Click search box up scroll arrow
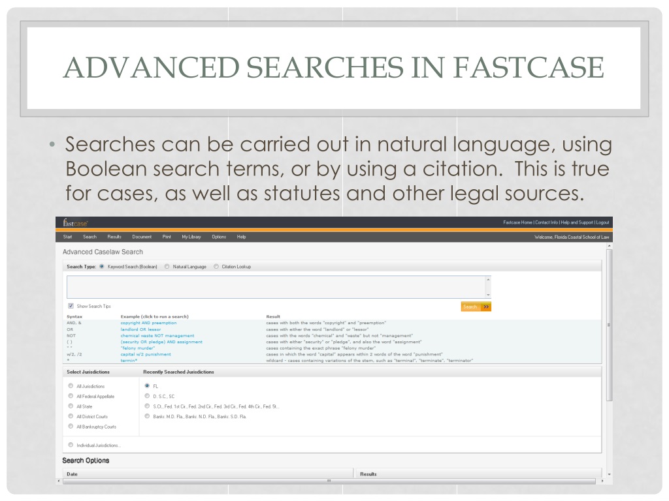Image resolution: width=669 pixels, height=501 pixels. pos(488,279)
